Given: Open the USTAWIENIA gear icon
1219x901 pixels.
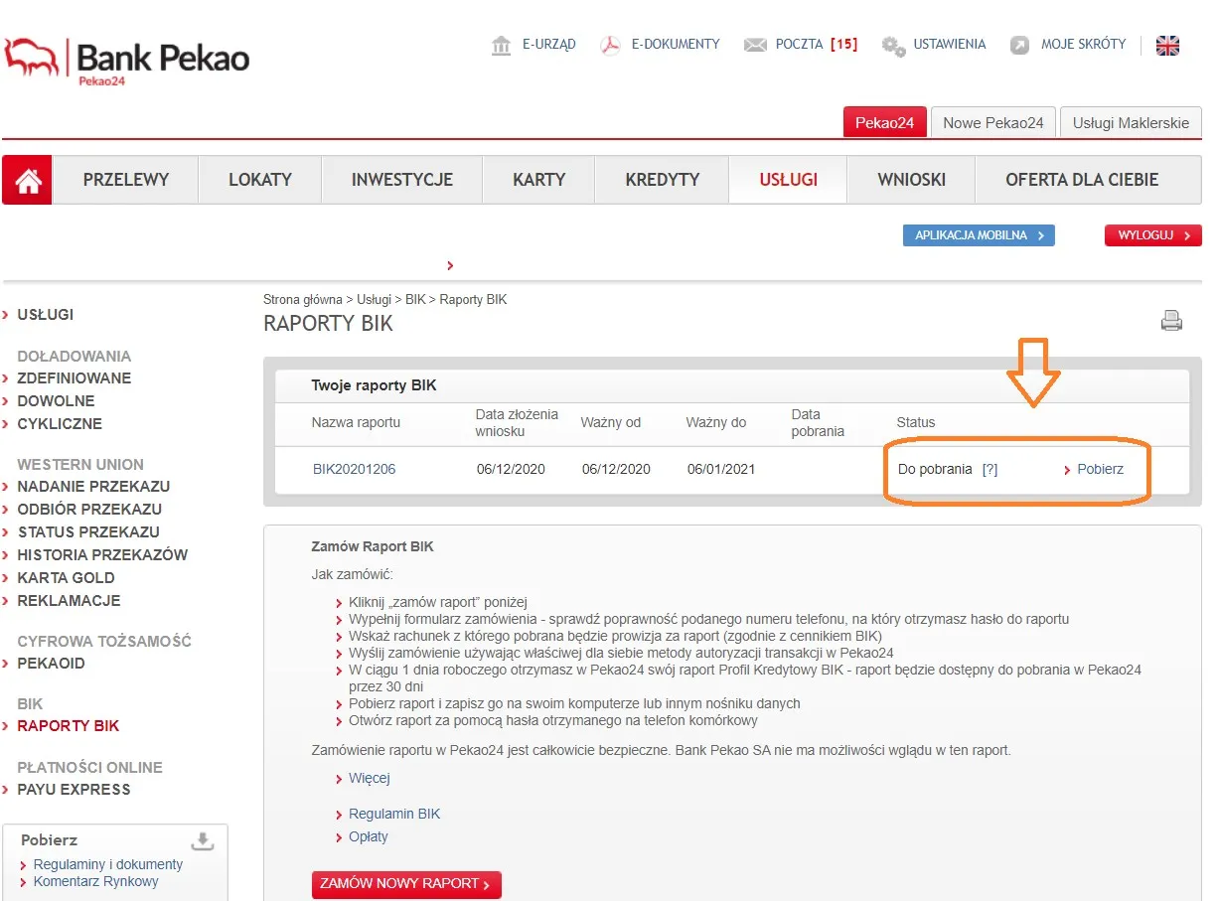Looking at the screenshot, I should click(891, 44).
